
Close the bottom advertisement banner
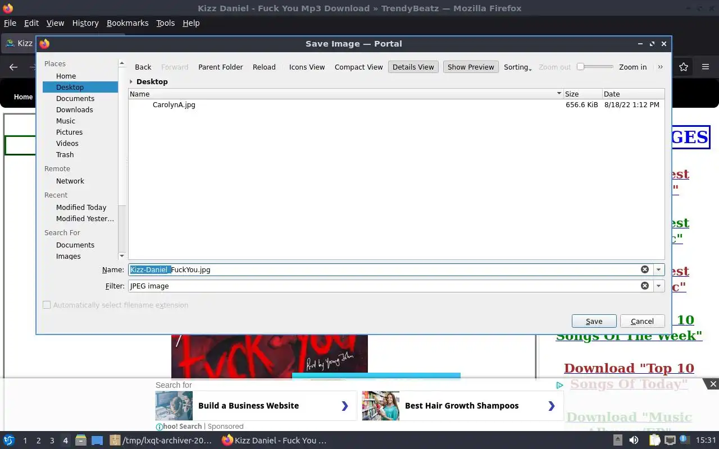click(713, 384)
